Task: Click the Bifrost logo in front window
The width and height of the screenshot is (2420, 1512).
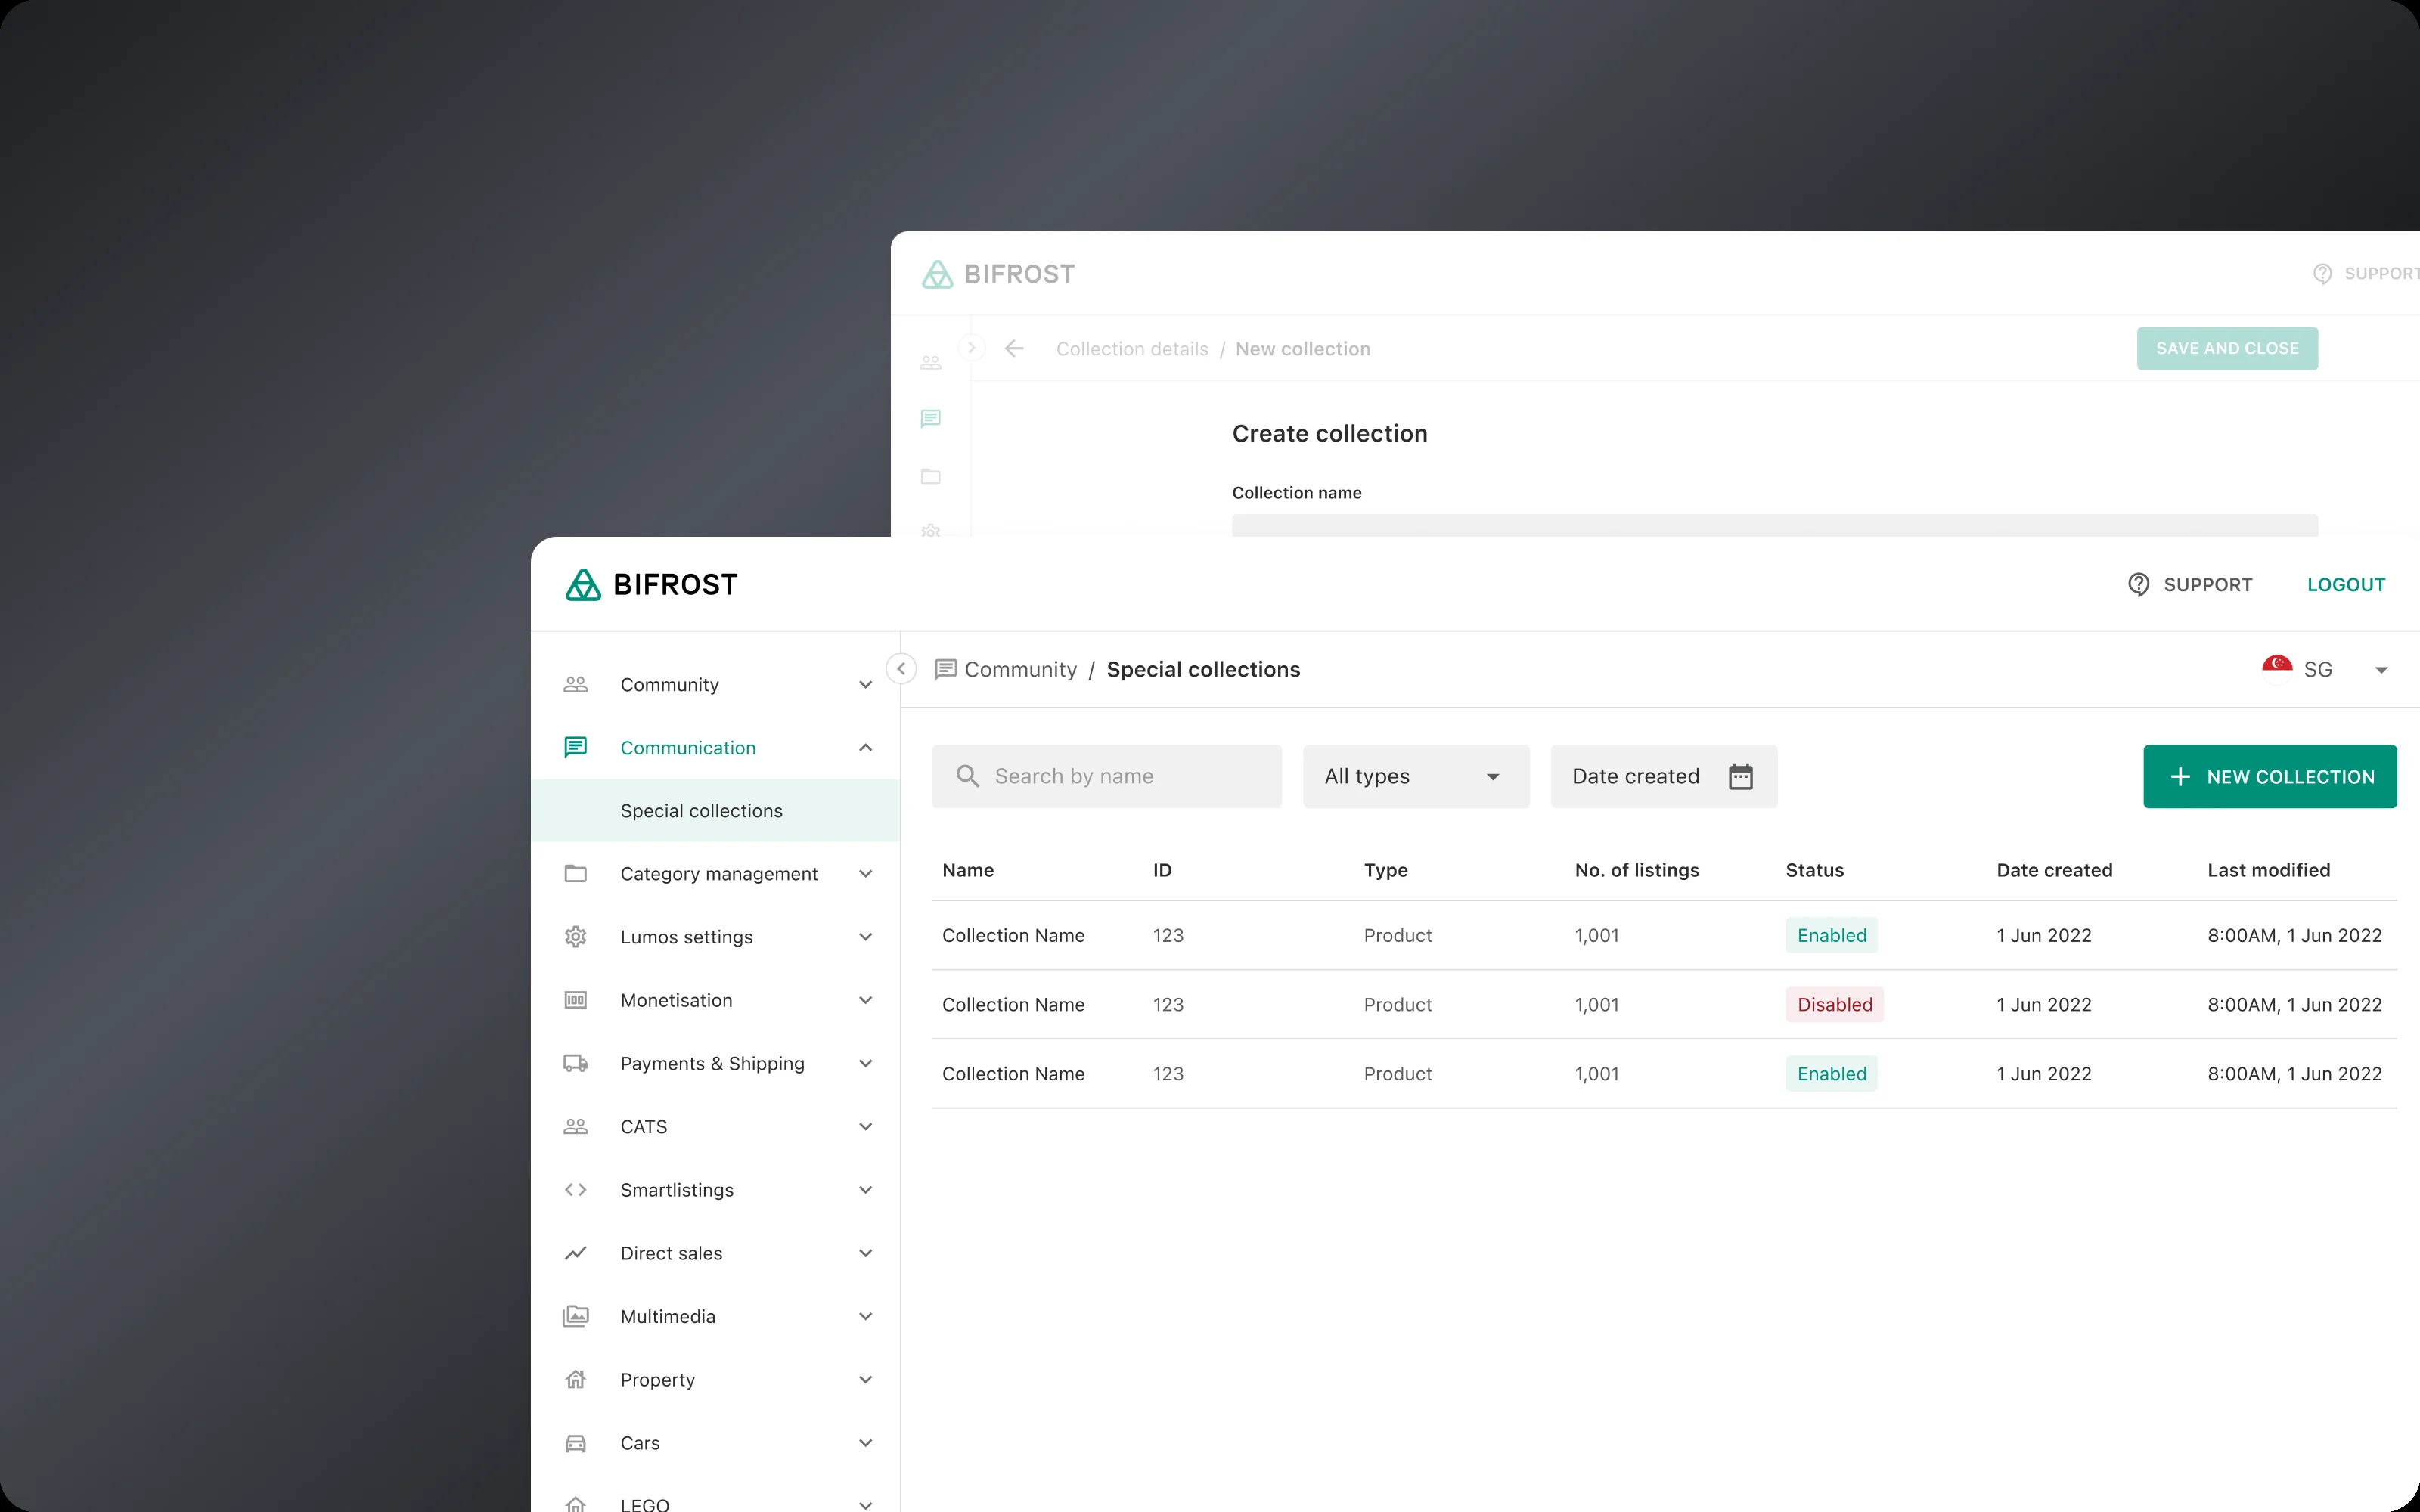Action: coord(652,585)
